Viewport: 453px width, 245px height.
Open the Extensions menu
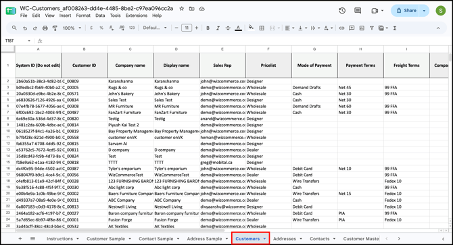137,16
